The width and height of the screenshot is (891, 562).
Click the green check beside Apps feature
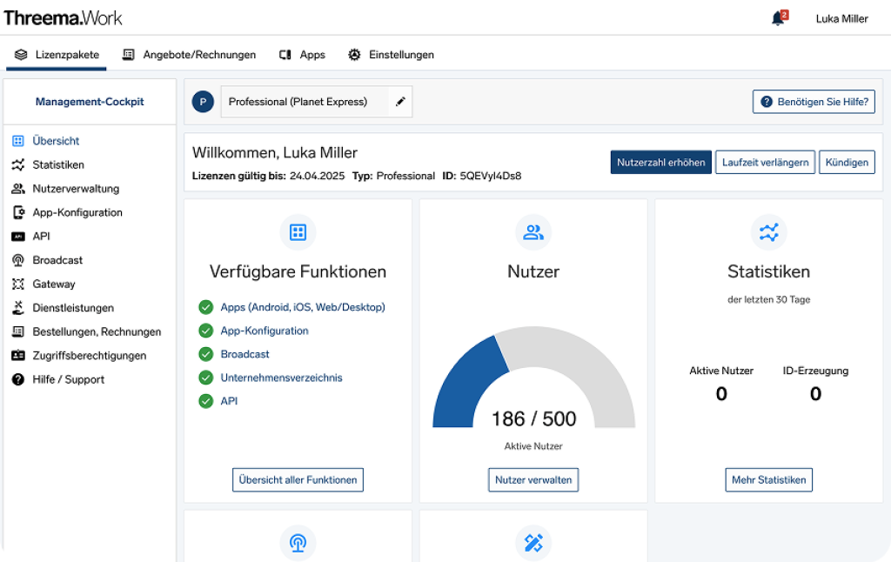point(205,307)
